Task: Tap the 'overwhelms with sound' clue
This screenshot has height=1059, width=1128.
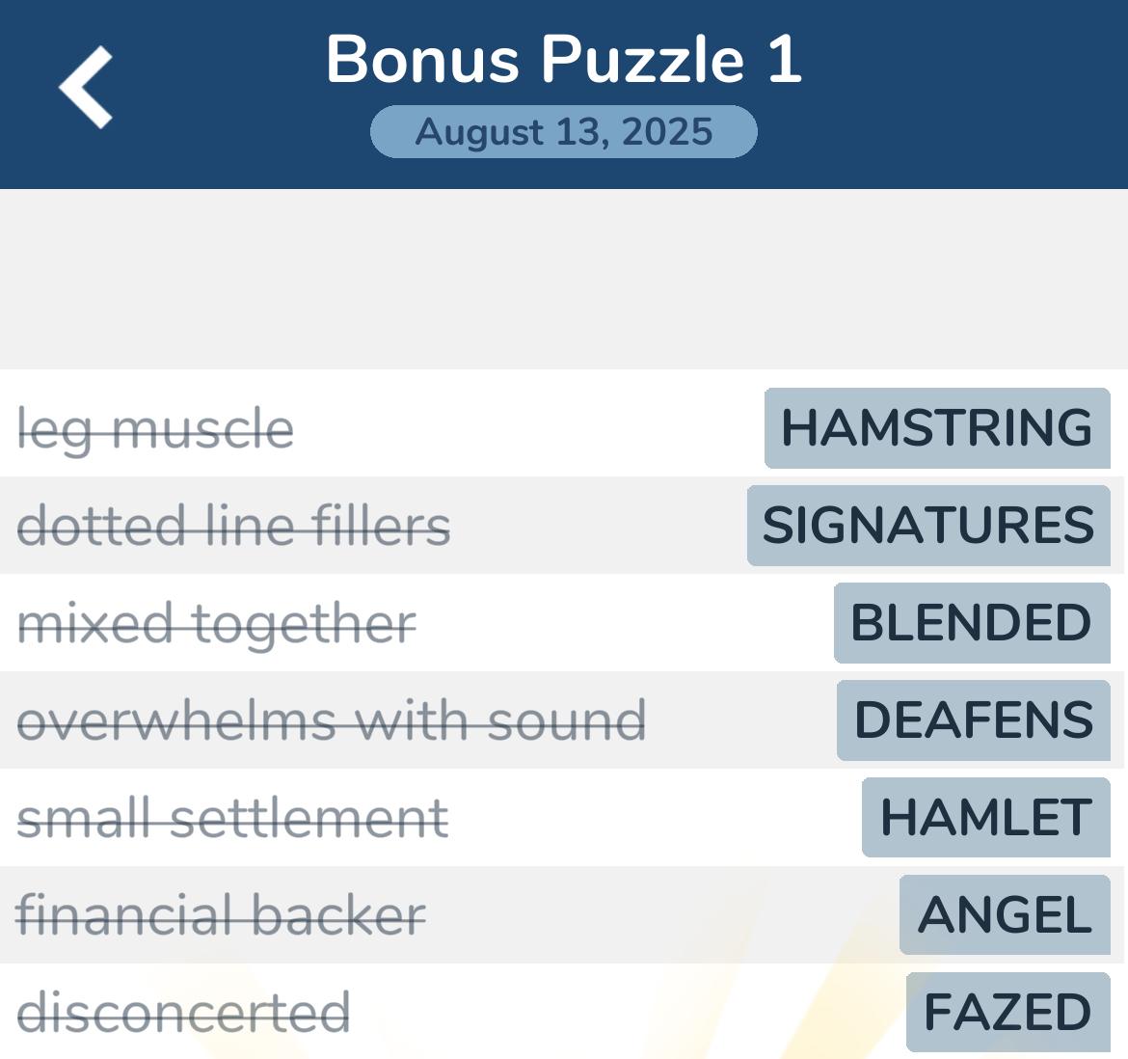Action: click(x=332, y=721)
